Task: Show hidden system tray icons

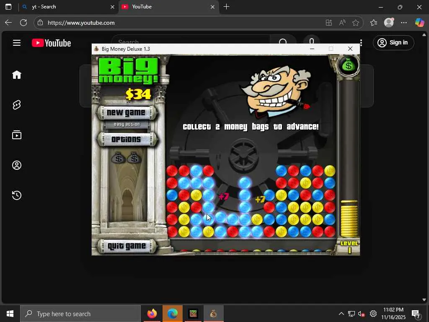Action: [x=341, y=314]
